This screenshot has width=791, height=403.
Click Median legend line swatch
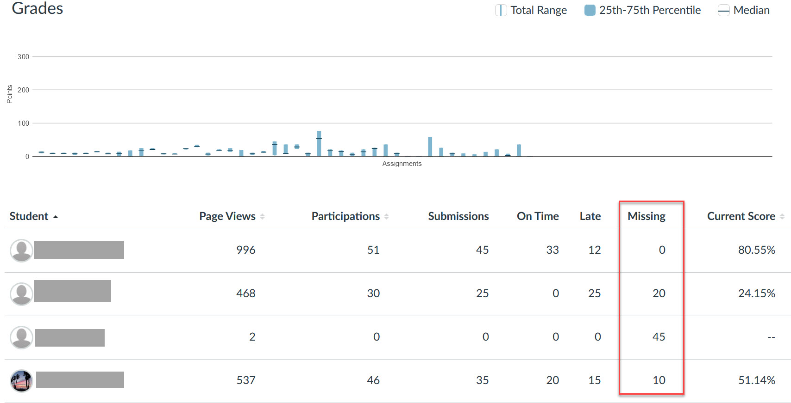click(x=723, y=10)
